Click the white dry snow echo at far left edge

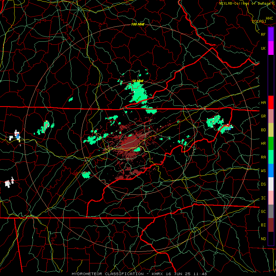(9, 182)
